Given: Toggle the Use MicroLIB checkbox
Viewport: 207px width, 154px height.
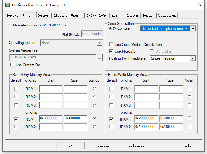Looking at the screenshot, I should tap(111, 51).
